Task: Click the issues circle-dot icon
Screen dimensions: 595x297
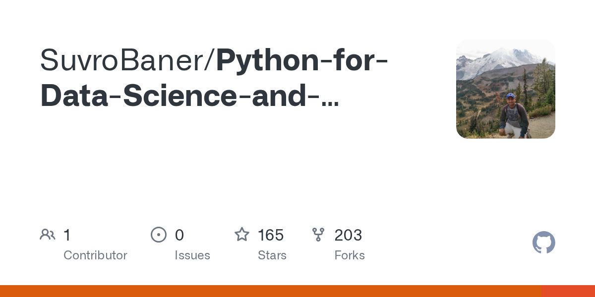Action: [x=159, y=235]
